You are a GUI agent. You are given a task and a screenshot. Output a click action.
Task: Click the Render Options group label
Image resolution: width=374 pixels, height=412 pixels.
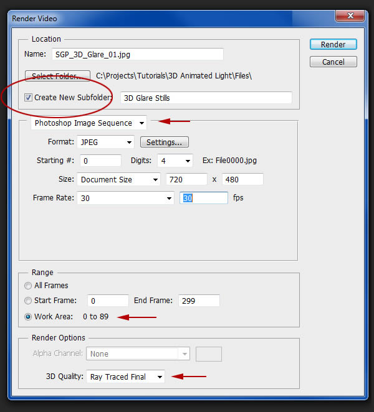point(58,338)
